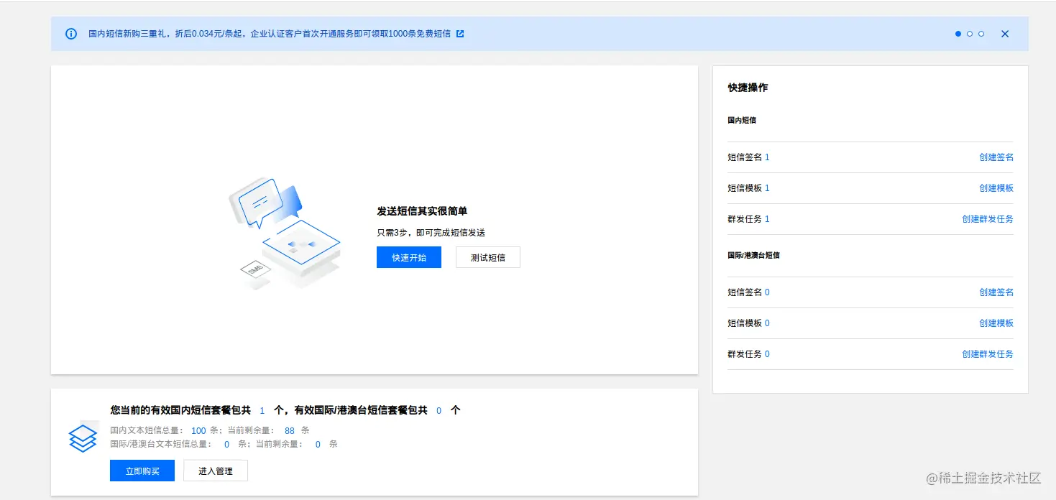
Task: Open 创建模板 under 国际/港澳台短信
Action: (996, 323)
